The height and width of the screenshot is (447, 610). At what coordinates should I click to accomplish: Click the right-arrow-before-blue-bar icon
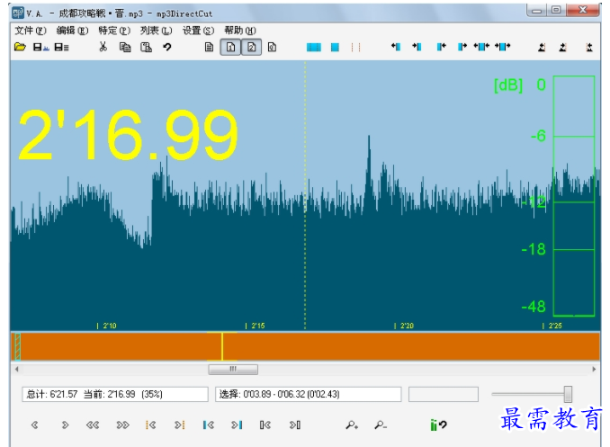(417, 47)
